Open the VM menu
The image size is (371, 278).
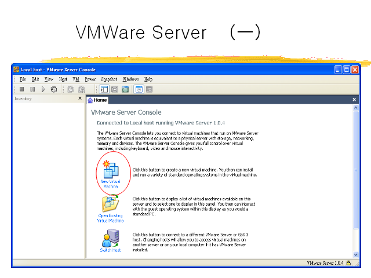(x=76, y=79)
